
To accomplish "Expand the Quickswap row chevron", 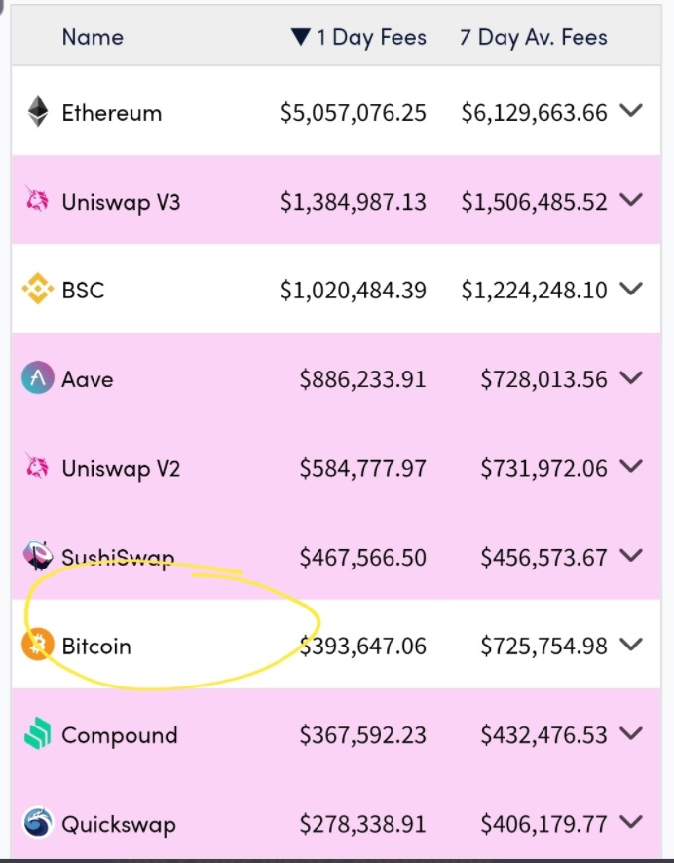I will click(x=630, y=822).
